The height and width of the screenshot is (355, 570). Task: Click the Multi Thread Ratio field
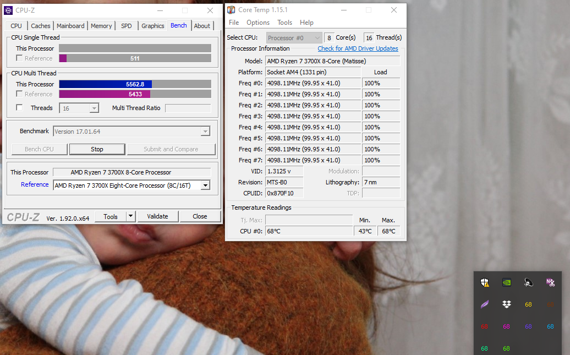point(188,108)
